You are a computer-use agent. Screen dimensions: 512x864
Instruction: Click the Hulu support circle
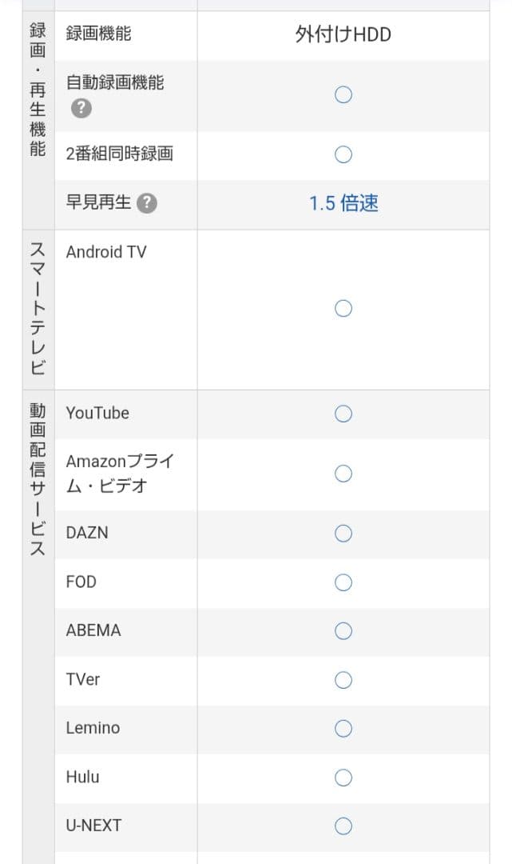(x=343, y=778)
